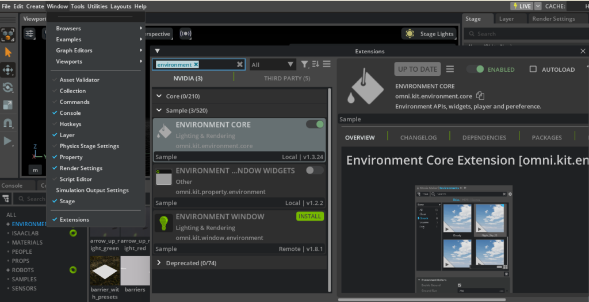Viewport: 589px width, 302px height.
Task: Open the extensions filter funnel icon
Action: [304, 64]
